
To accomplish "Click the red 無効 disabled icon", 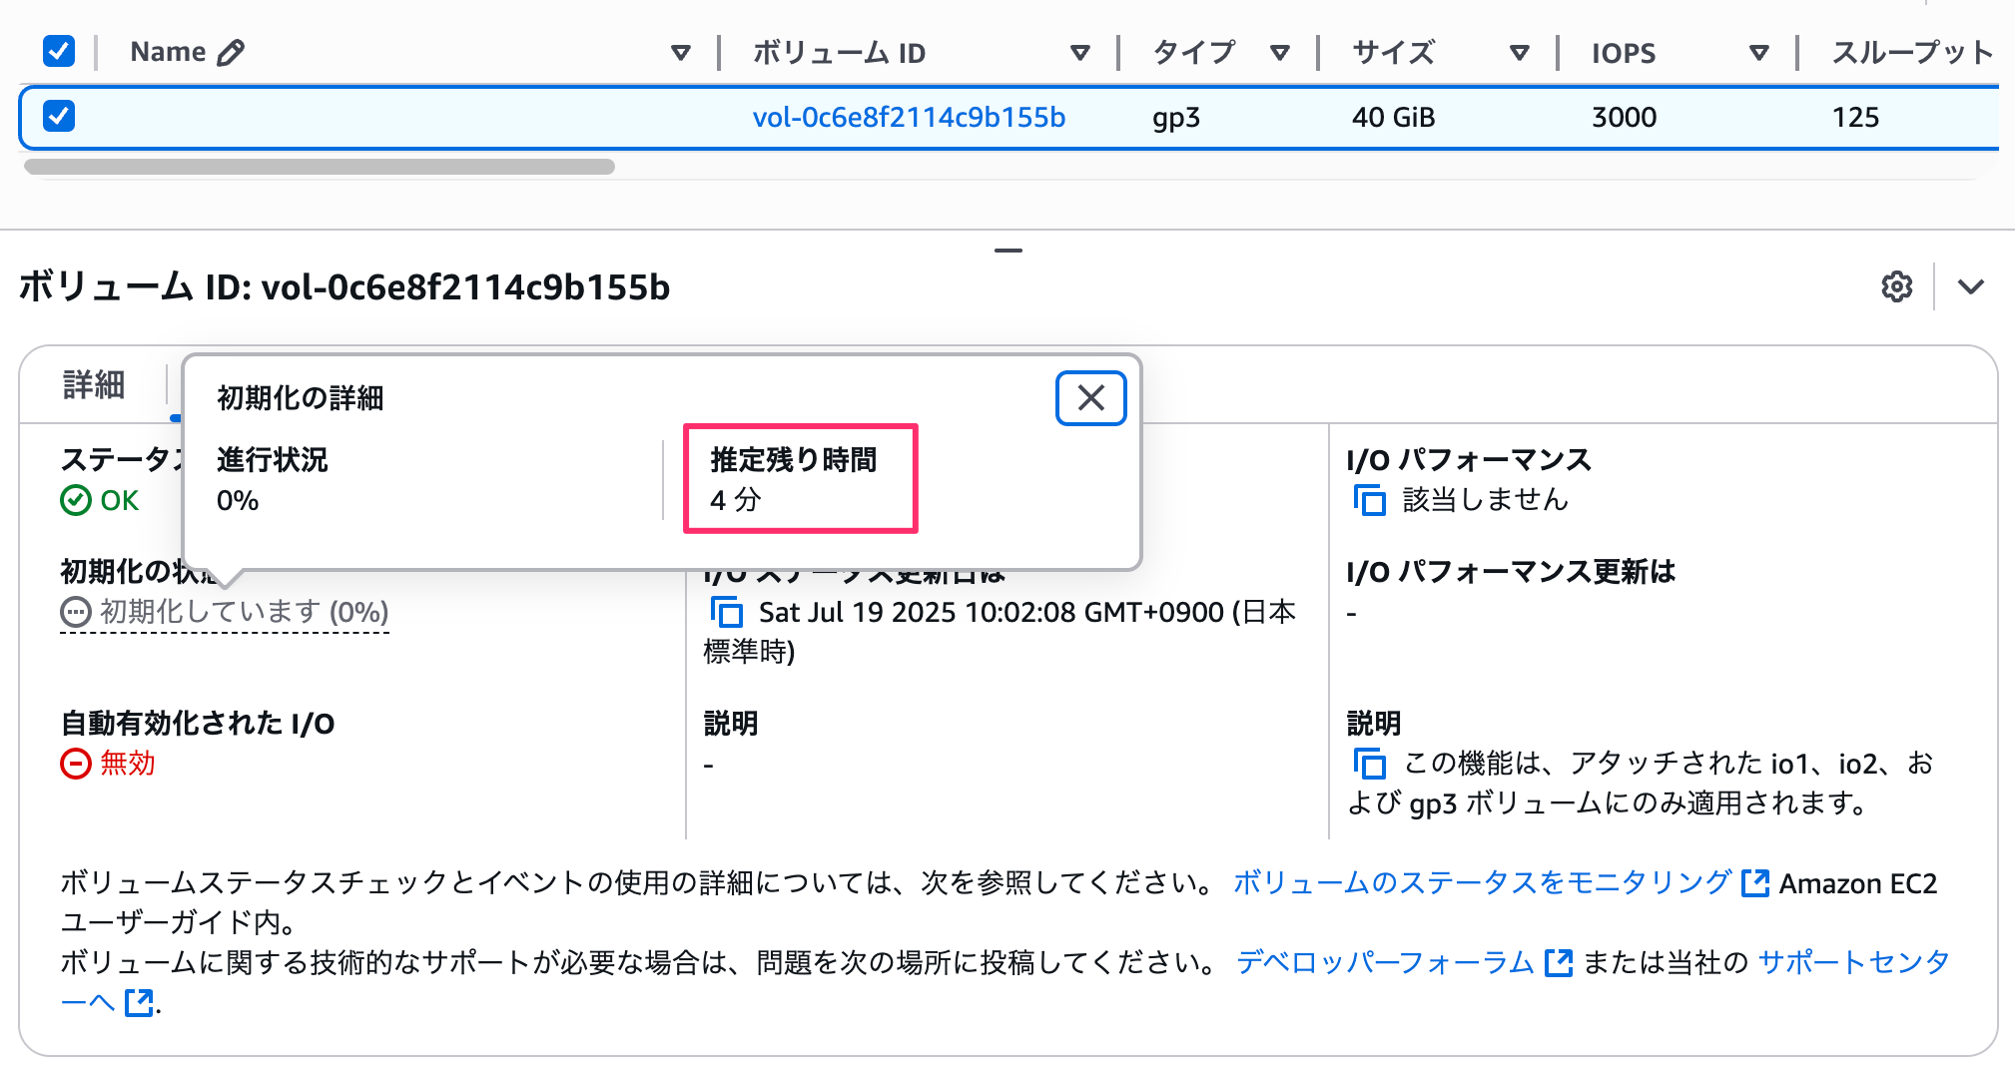I will click(x=75, y=764).
